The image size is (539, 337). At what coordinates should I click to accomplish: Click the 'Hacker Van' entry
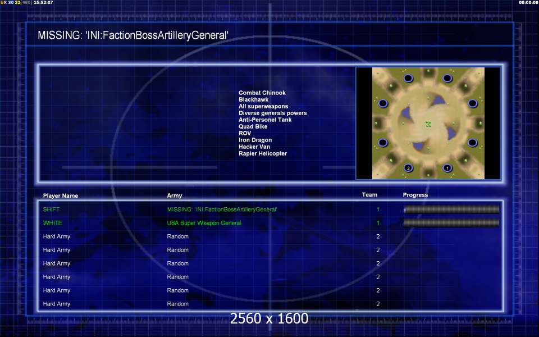coord(254,147)
